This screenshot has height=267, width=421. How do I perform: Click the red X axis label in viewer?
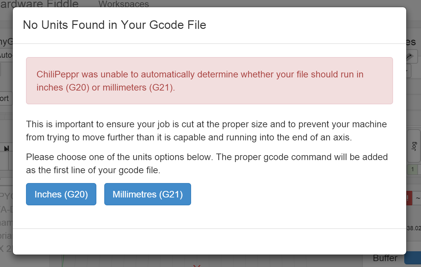pos(197,265)
